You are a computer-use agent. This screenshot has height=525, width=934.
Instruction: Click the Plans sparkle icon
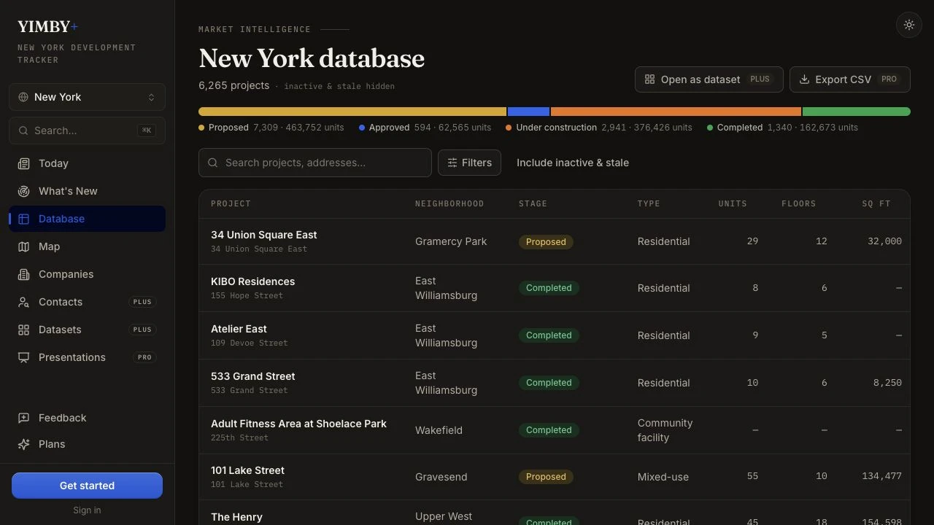coord(24,444)
